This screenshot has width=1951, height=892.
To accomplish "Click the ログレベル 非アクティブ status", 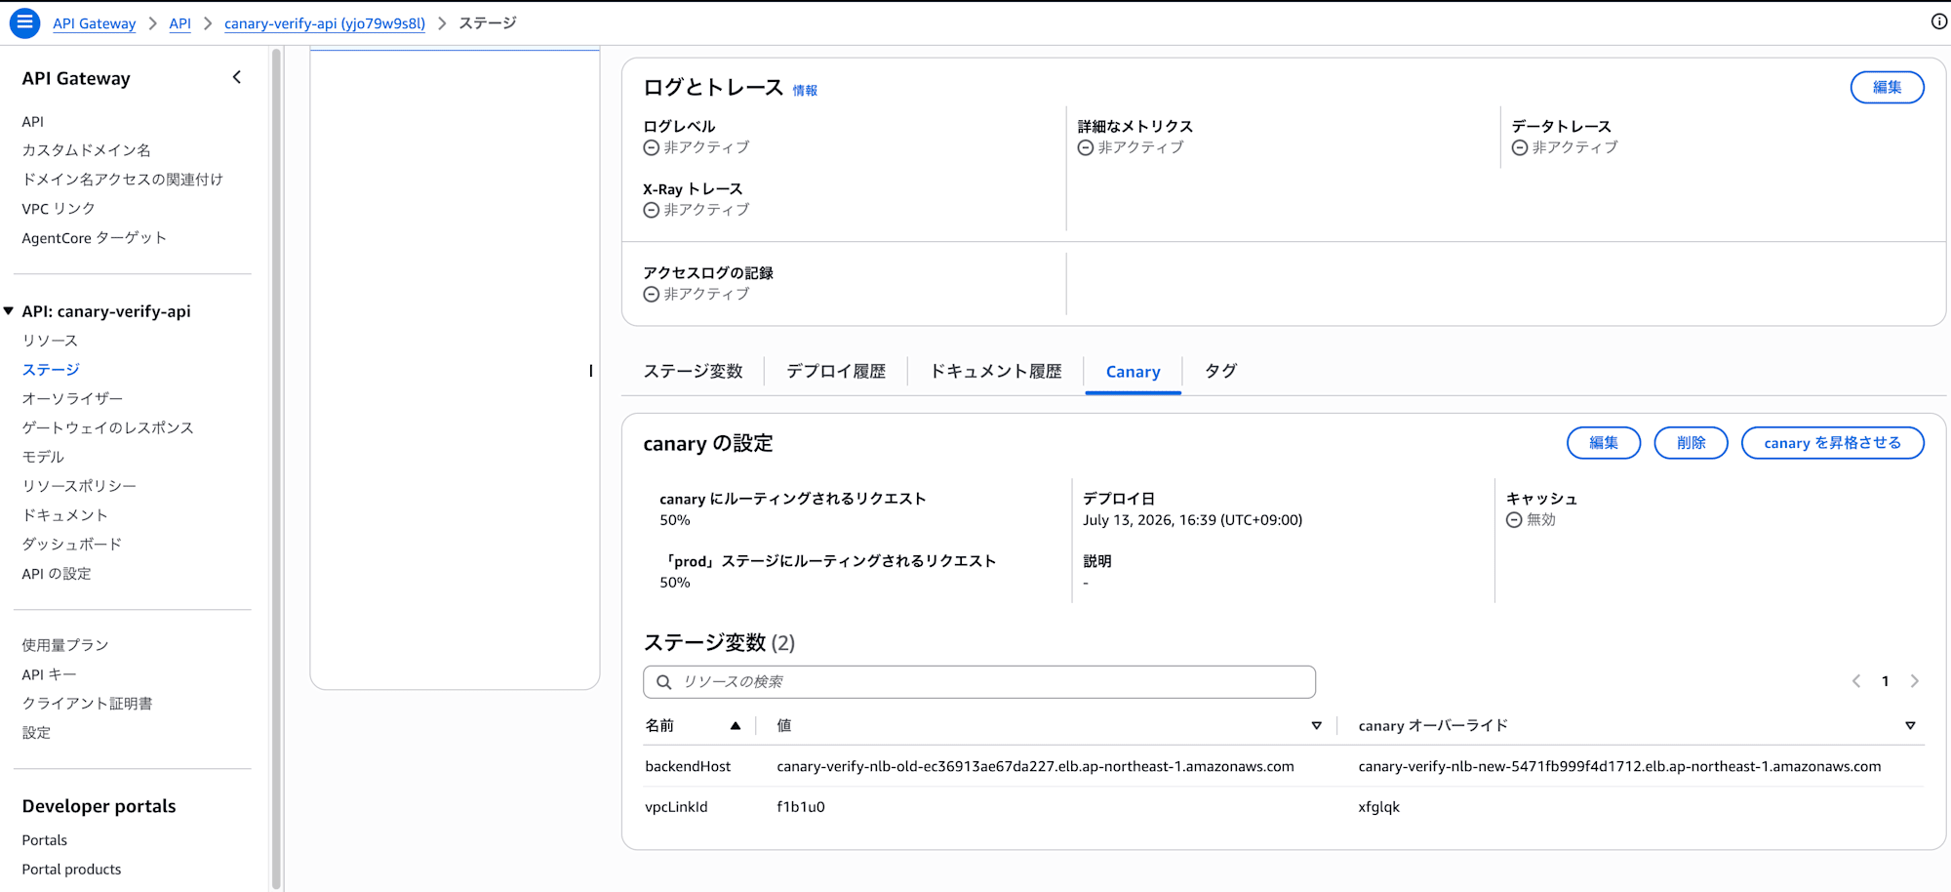I will click(x=697, y=147).
